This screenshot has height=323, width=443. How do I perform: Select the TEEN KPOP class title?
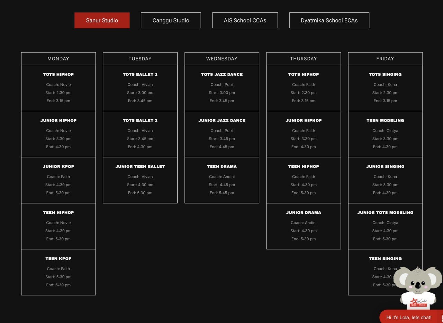pos(58,258)
